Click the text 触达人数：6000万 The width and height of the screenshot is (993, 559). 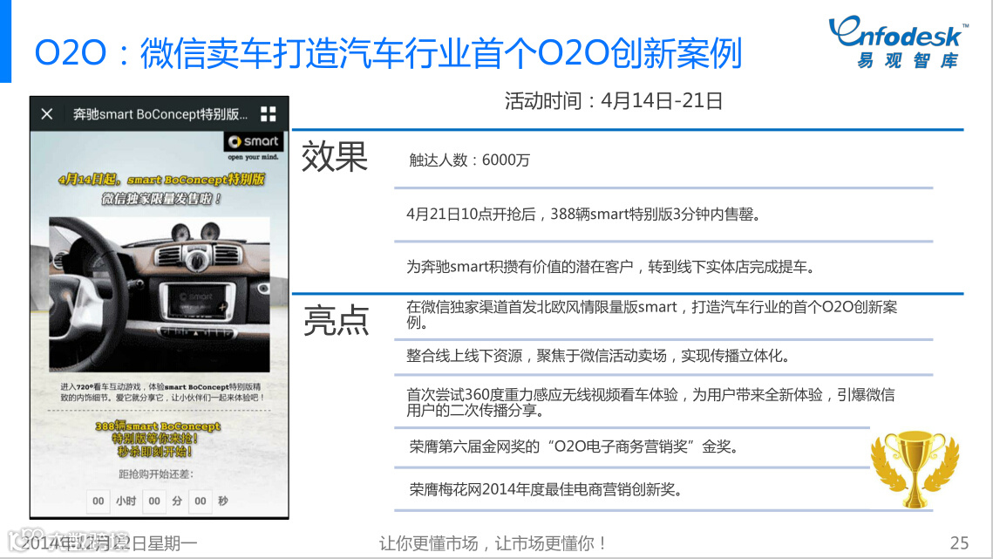tap(469, 160)
